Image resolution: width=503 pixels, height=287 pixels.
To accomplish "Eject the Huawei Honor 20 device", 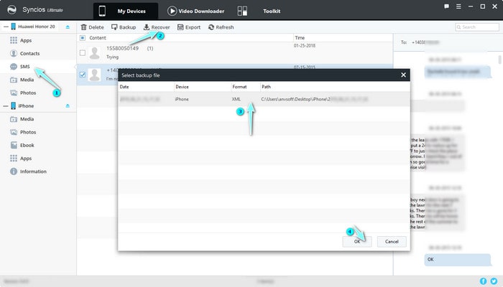I will pos(68,27).
